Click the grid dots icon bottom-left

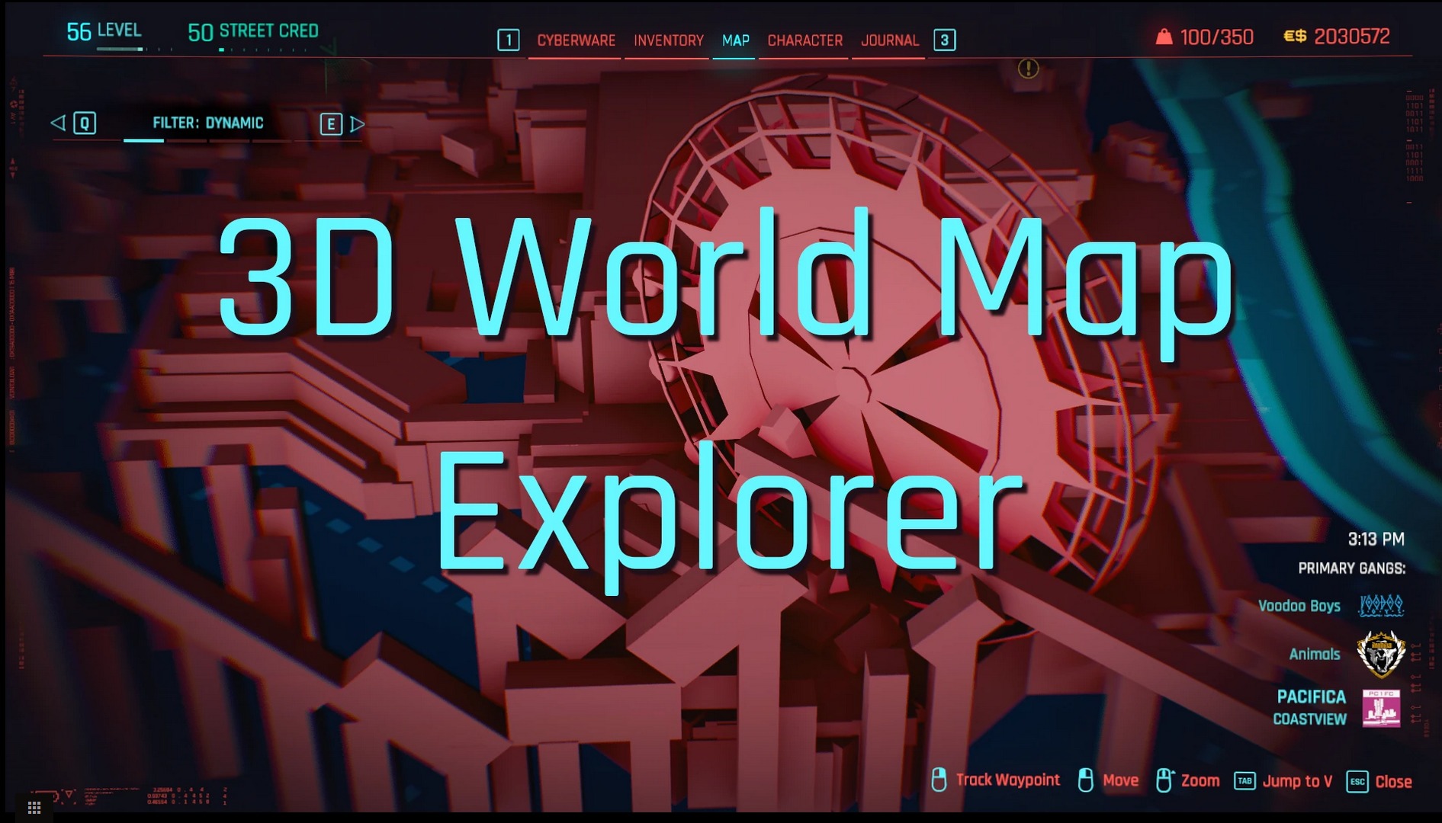[34, 807]
